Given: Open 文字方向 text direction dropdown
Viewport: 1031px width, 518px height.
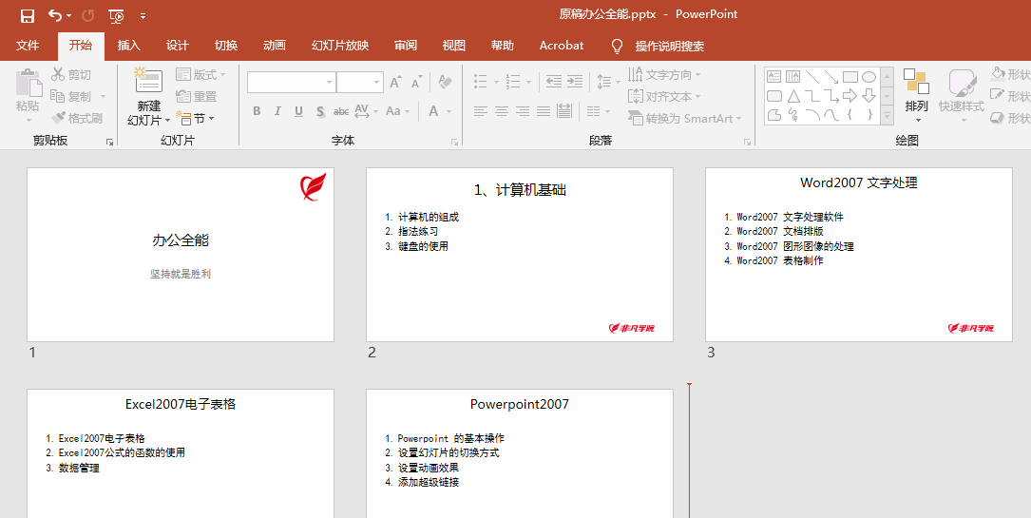Looking at the screenshot, I should tap(664, 75).
